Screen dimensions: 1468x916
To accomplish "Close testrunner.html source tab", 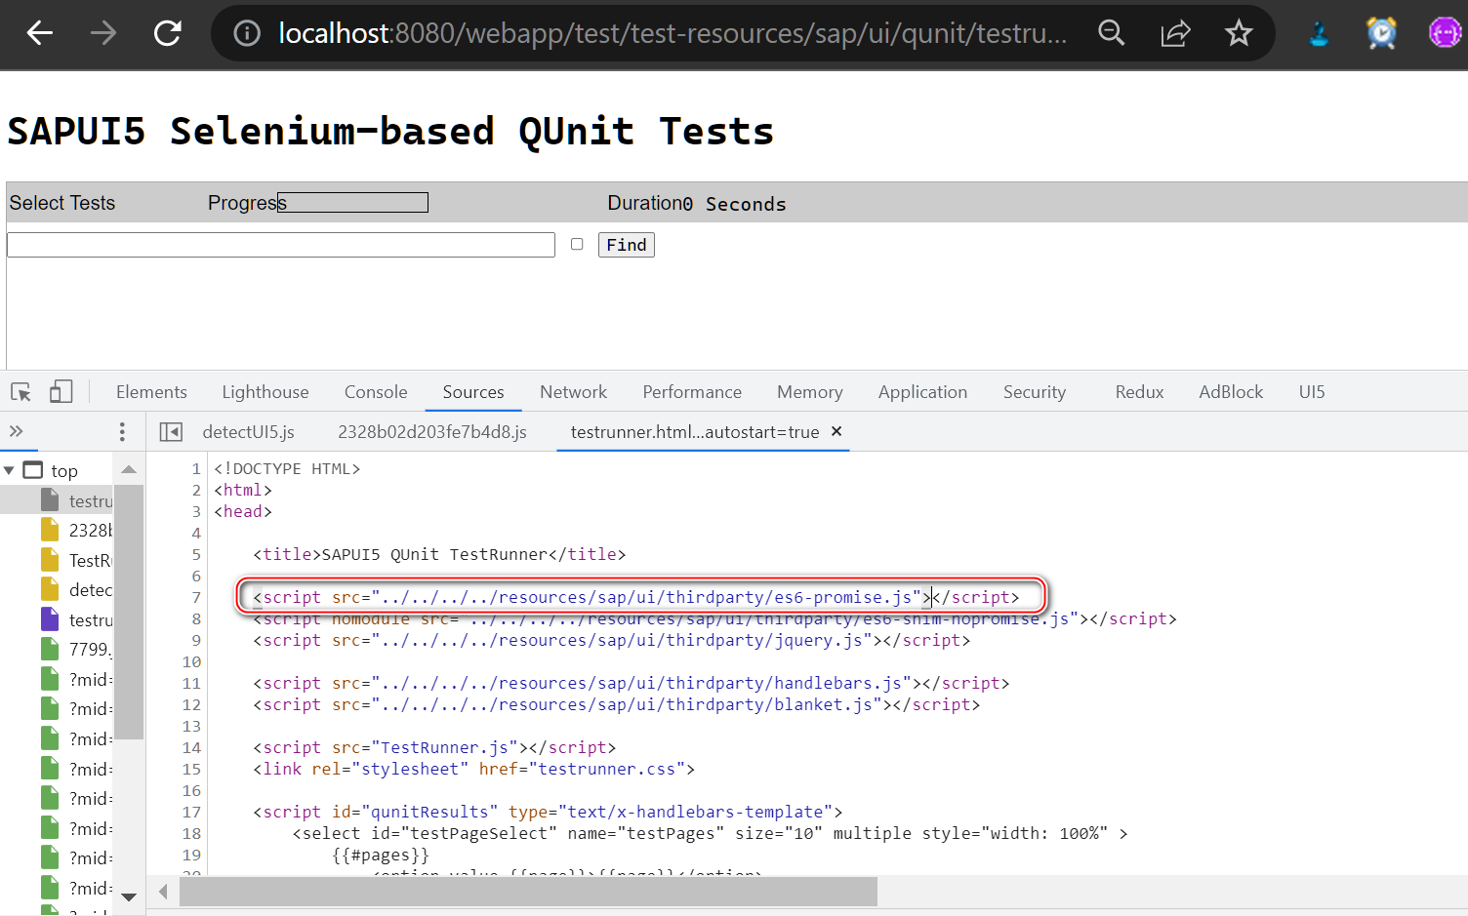I will tap(836, 431).
